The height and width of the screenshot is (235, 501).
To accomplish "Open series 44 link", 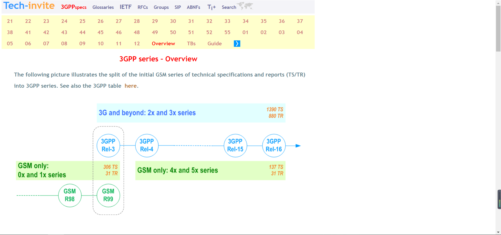I will [82, 32].
